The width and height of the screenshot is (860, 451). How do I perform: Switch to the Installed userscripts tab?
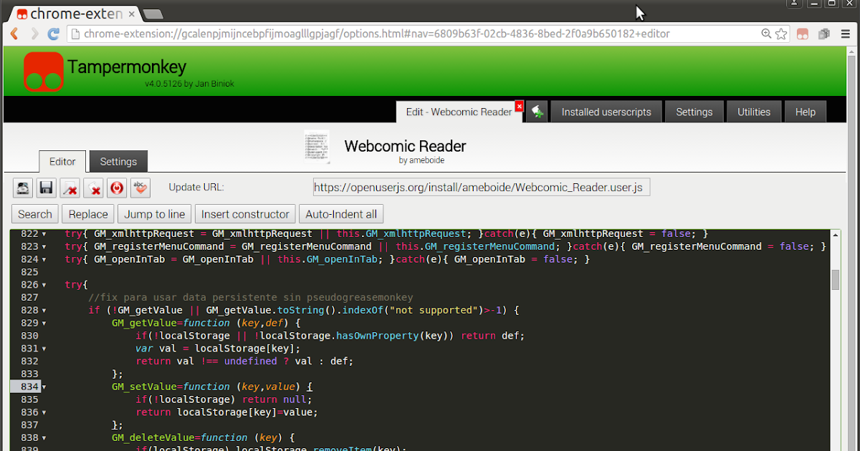(606, 112)
